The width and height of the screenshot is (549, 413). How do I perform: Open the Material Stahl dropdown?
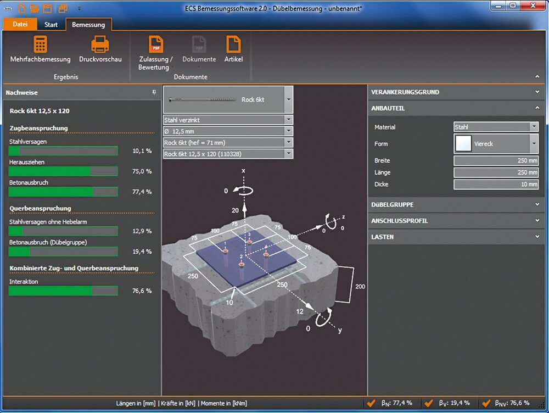(534, 127)
